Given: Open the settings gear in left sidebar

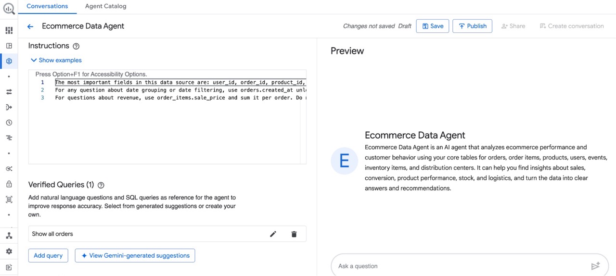Looking at the screenshot, I should click(9, 251).
